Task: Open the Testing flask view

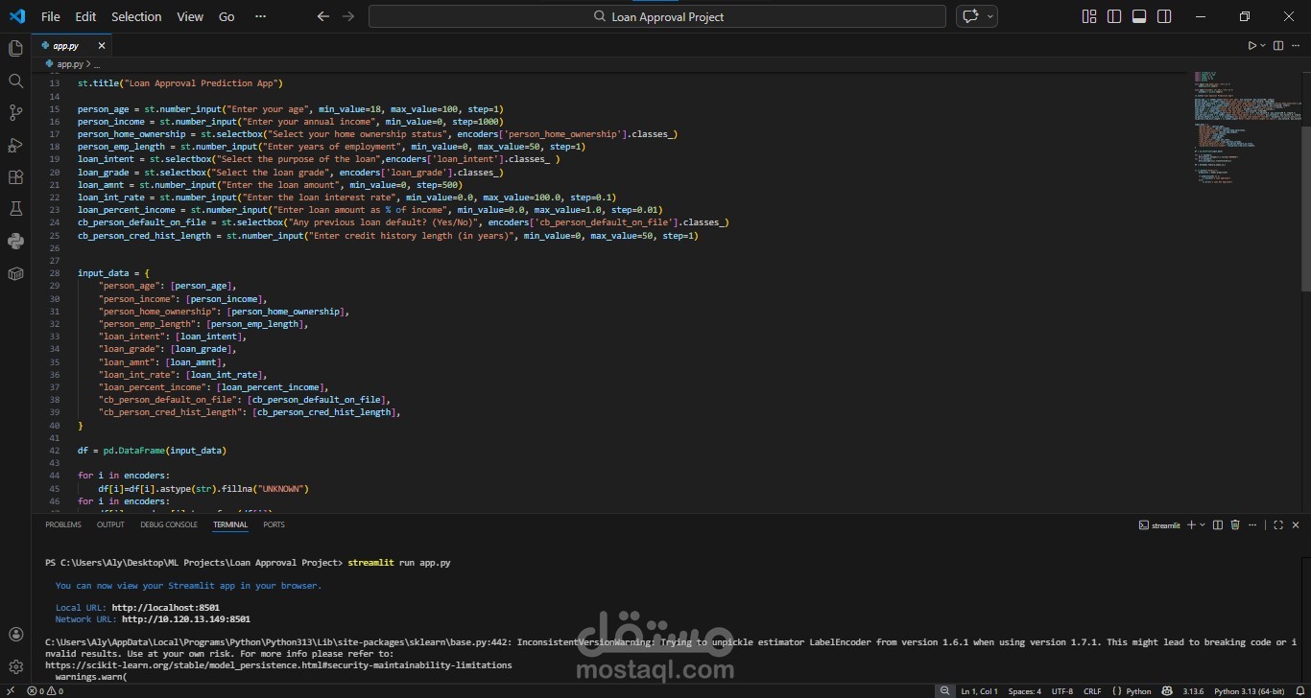Action: (15, 209)
